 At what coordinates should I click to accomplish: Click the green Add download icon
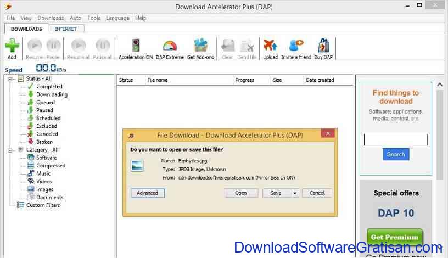tap(12, 46)
